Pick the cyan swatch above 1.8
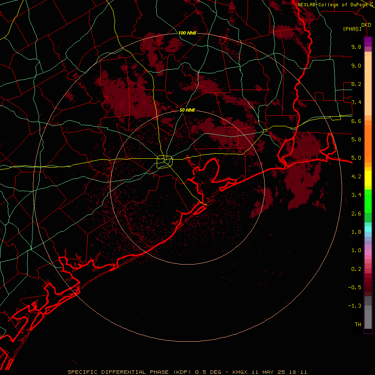The width and height of the screenshot is (375, 375). [368, 229]
